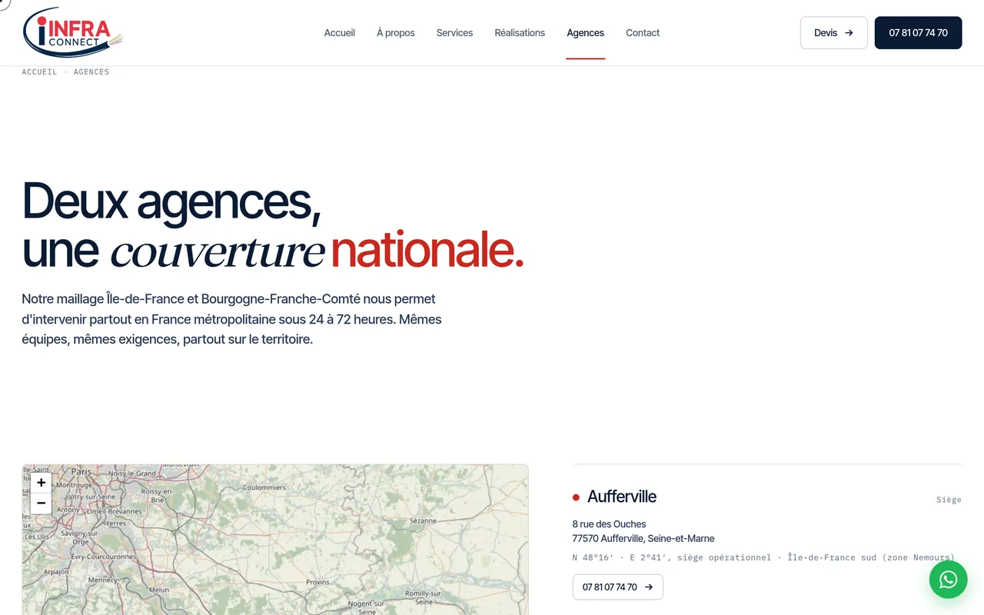Select the Agences nav item
The height and width of the screenshot is (615, 984).
[x=585, y=33]
